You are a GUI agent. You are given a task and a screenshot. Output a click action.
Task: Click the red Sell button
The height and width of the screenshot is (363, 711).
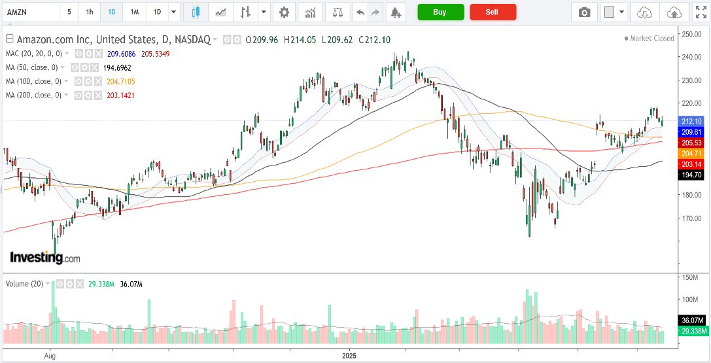[x=493, y=12]
